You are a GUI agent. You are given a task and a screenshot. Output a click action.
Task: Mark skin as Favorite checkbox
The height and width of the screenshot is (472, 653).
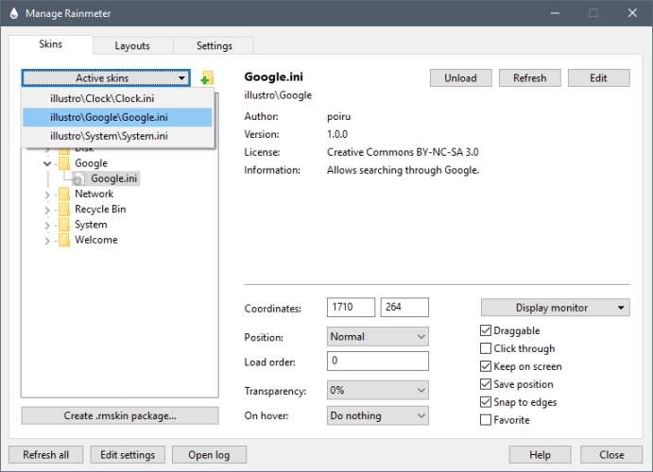[486, 419]
